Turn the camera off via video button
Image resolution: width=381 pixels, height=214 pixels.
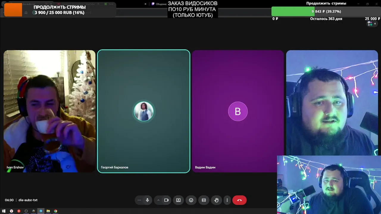point(166,200)
